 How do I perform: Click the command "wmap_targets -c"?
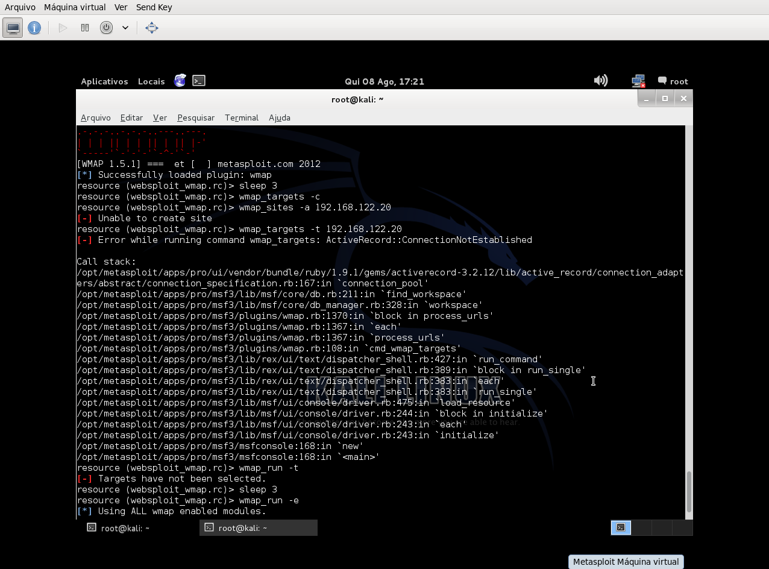pyautogui.click(x=280, y=196)
